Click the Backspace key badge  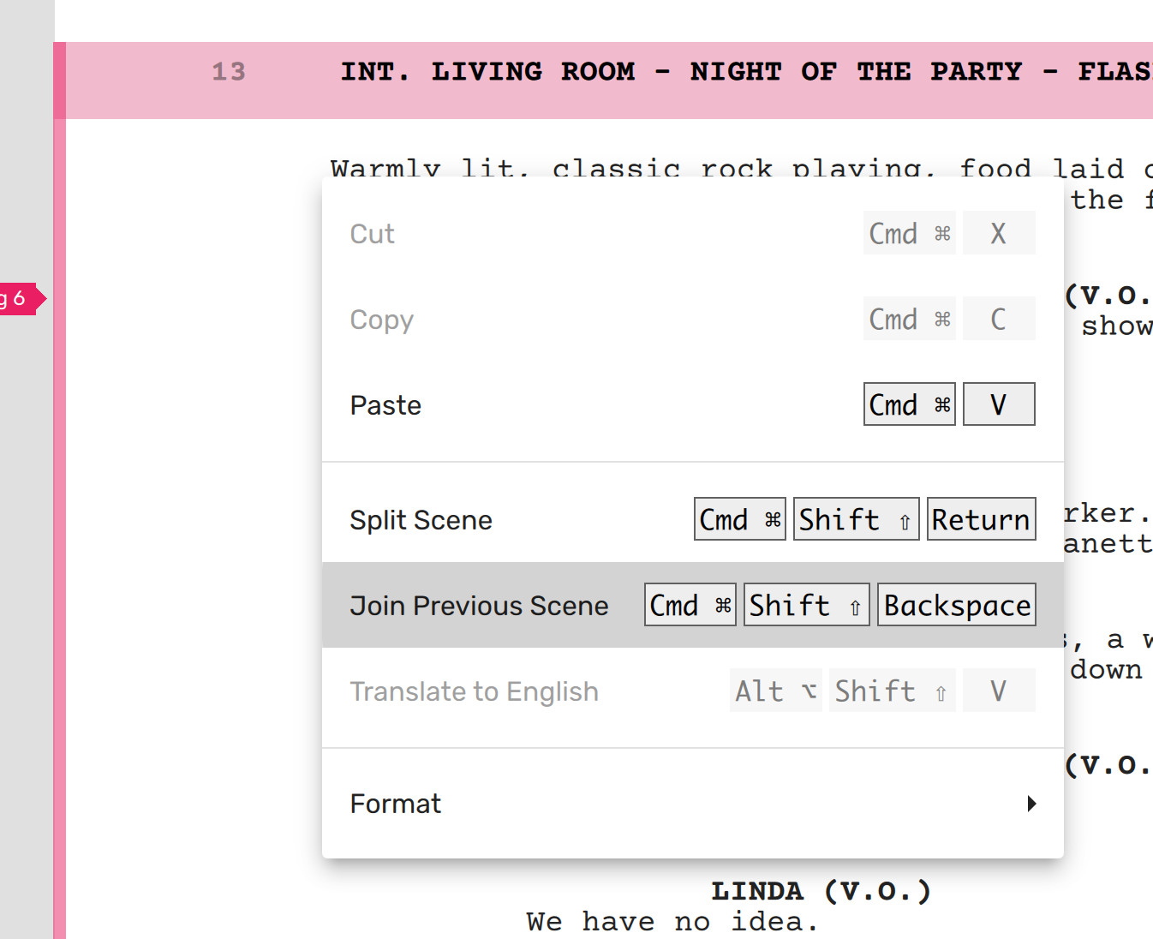pos(957,605)
